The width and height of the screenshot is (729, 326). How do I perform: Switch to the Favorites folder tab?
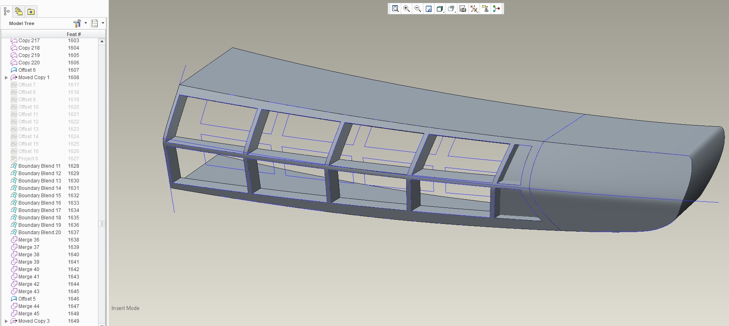[x=31, y=11]
